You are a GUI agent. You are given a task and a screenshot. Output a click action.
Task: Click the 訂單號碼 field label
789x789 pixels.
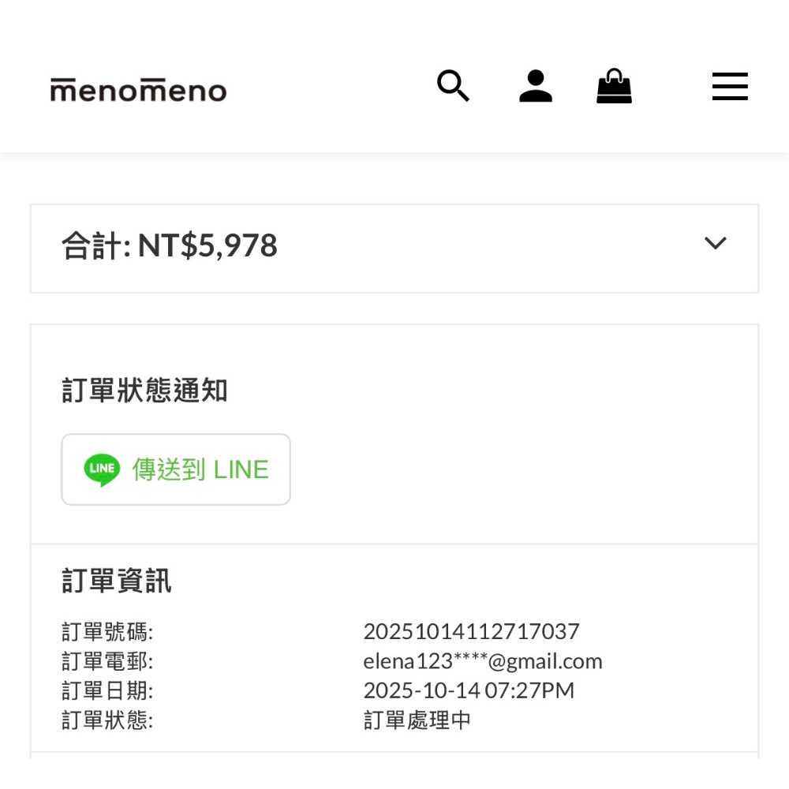pyautogui.click(x=107, y=631)
